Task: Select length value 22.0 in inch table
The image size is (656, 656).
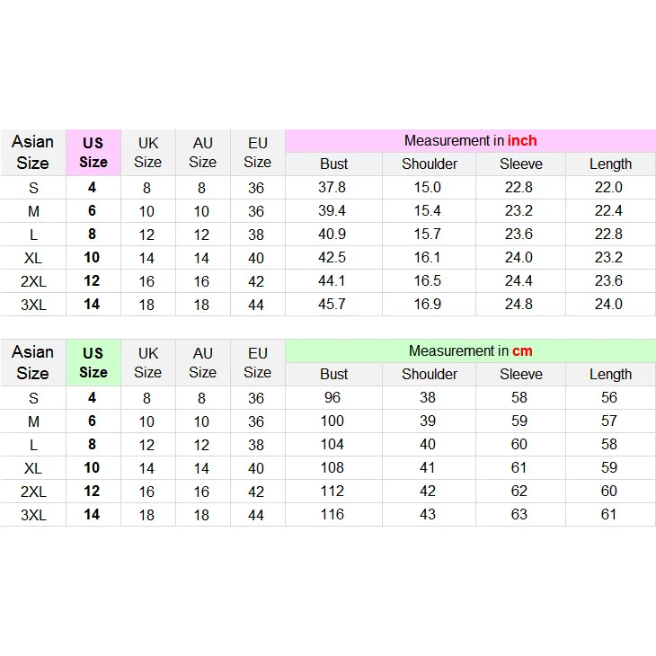Action: (610, 188)
